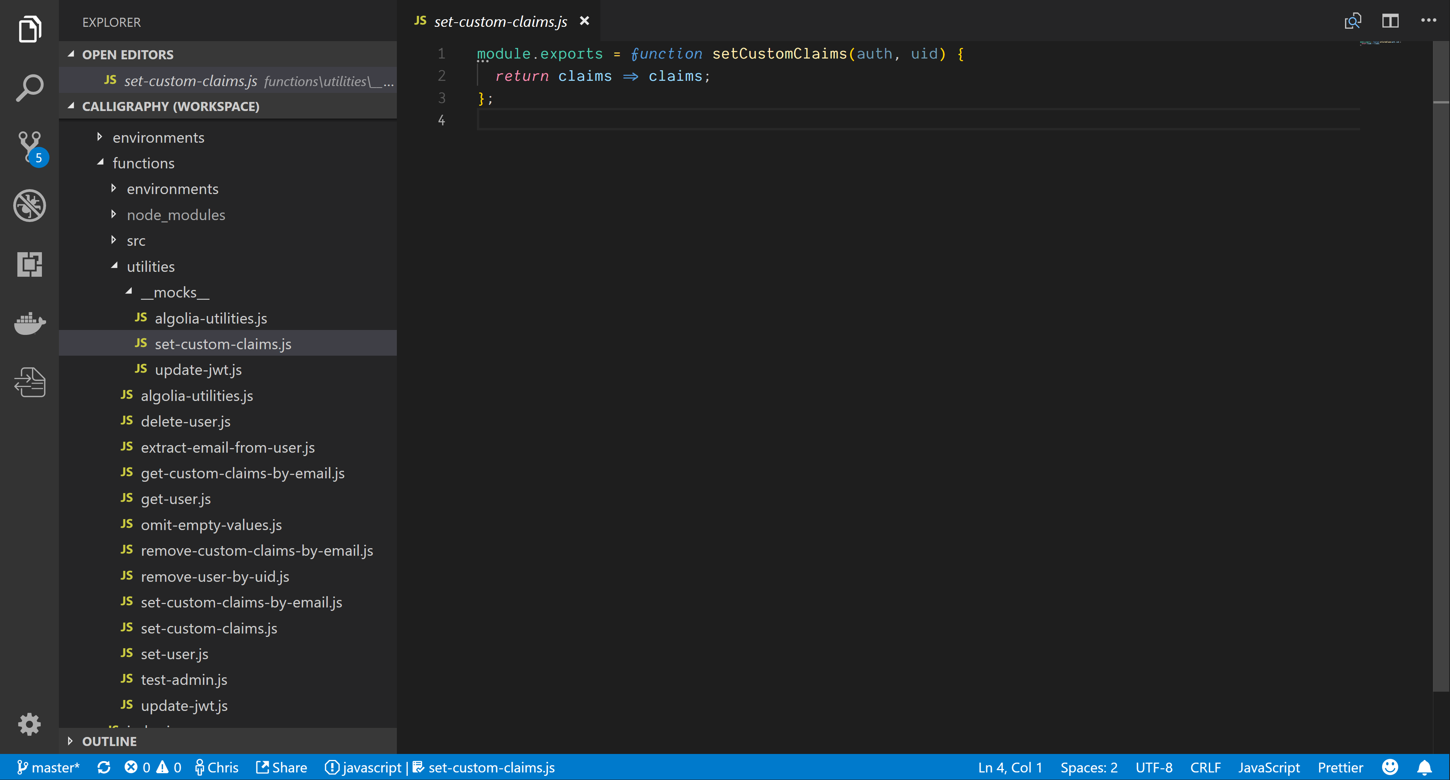Select set-custom-claims.js in Open Editors
This screenshot has height=780, width=1450.
227,80
